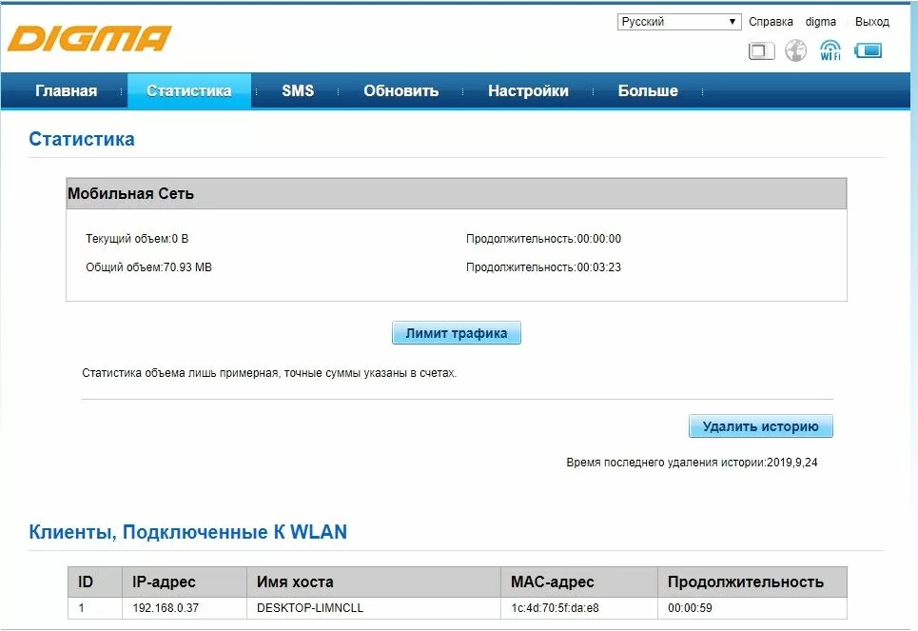Click the DIGMA logo

[x=89, y=39]
